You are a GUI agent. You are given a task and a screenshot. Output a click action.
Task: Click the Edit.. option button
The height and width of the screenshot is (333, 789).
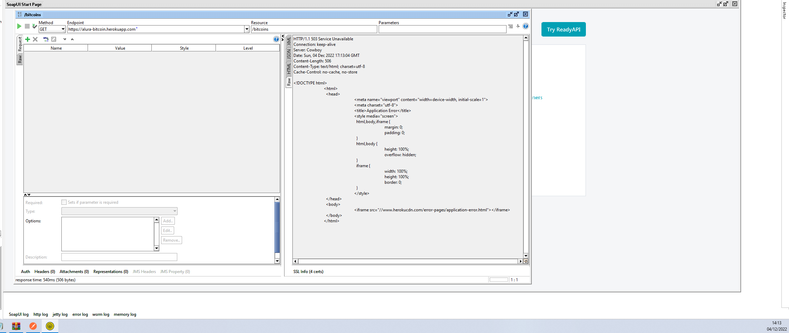click(168, 231)
